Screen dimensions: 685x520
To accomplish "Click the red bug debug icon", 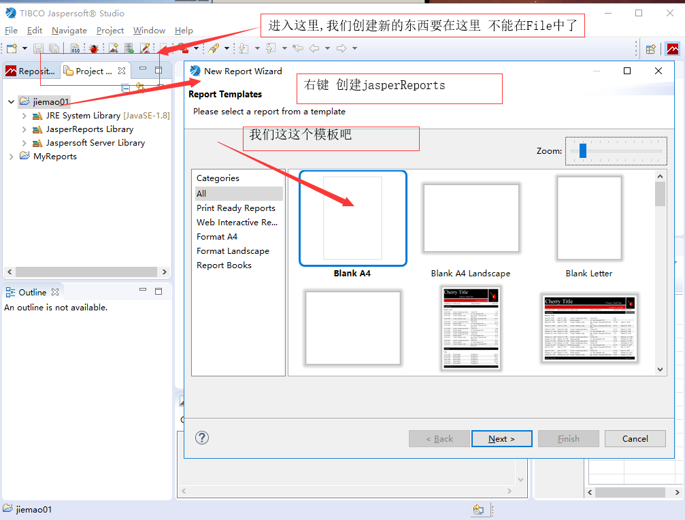I will [93, 48].
